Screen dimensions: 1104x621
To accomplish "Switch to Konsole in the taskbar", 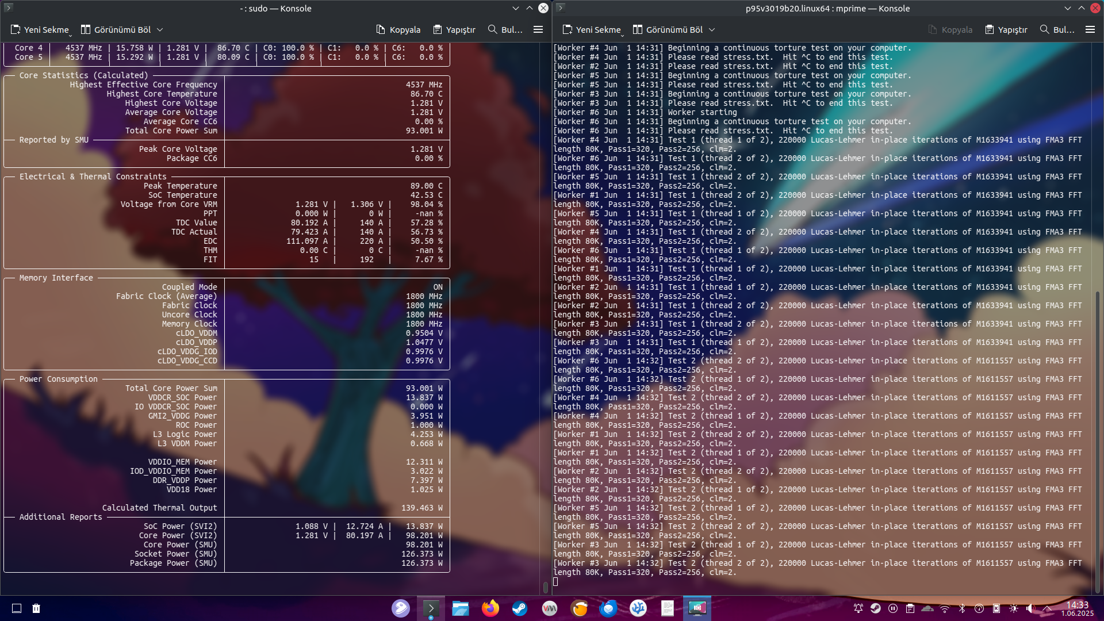I will 431,608.
